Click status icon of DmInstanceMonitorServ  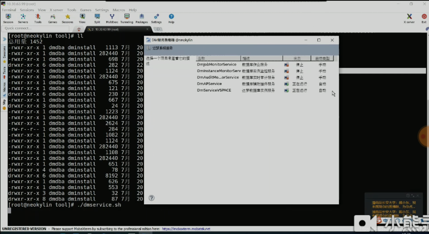pos(286,71)
